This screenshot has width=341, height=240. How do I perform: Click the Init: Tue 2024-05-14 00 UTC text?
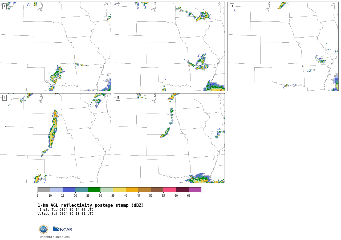(67, 210)
